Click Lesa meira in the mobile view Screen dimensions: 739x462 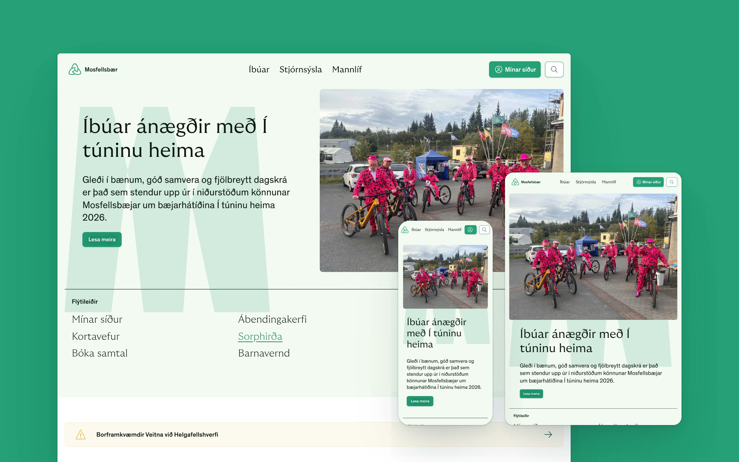[x=420, y=401]
